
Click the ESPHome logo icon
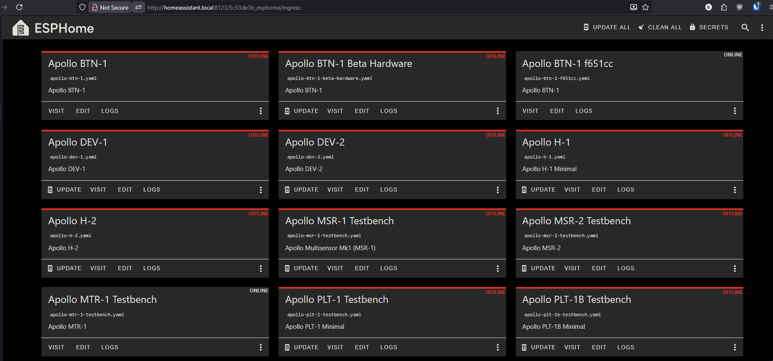coord(20,28)
